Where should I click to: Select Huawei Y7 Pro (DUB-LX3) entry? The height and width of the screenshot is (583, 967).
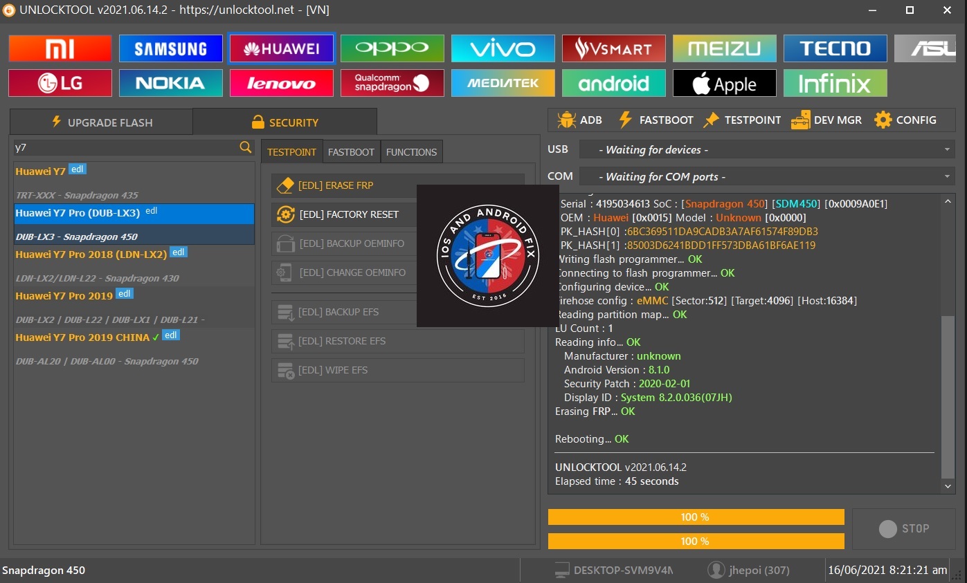(134, 223)
